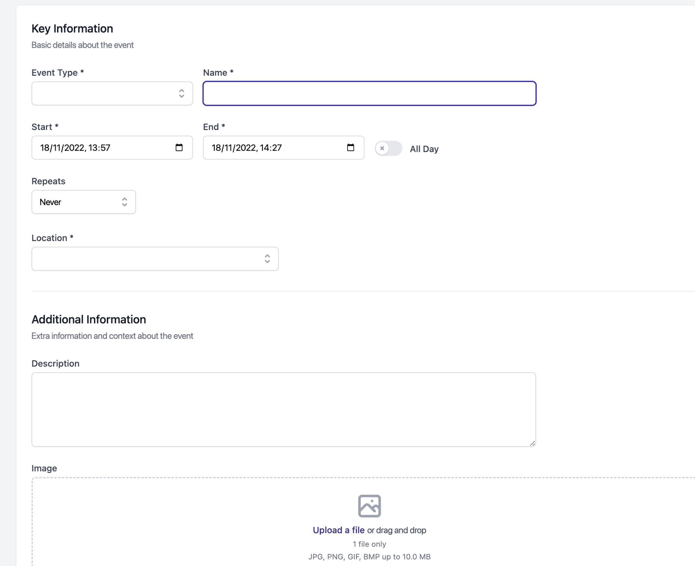
Task: Click the Repeats chevron arrows icon
Action: pos(125,202)
